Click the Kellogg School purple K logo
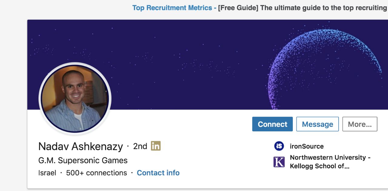The image size is (388, 191). click(x=279, y=162)
